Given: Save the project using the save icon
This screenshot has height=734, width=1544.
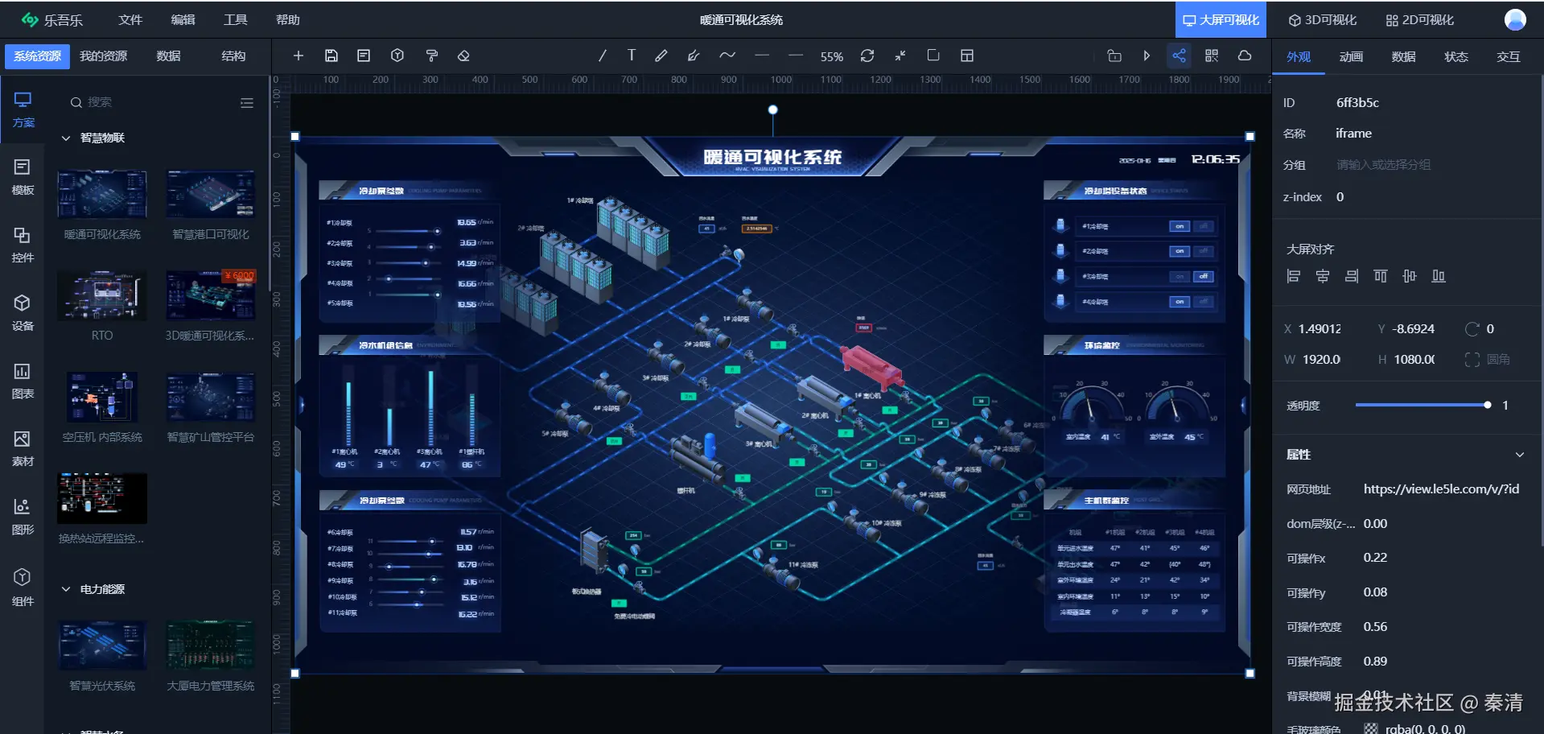Looking at the screenshot, I should pyautogui.click(x=331, y=56).
